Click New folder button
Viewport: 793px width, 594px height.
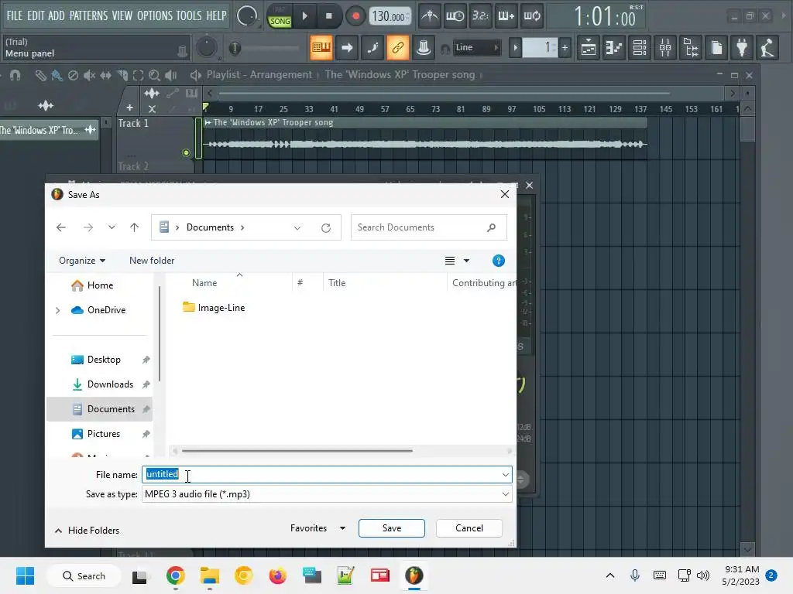pyautogui.click(x=152, y=261)
